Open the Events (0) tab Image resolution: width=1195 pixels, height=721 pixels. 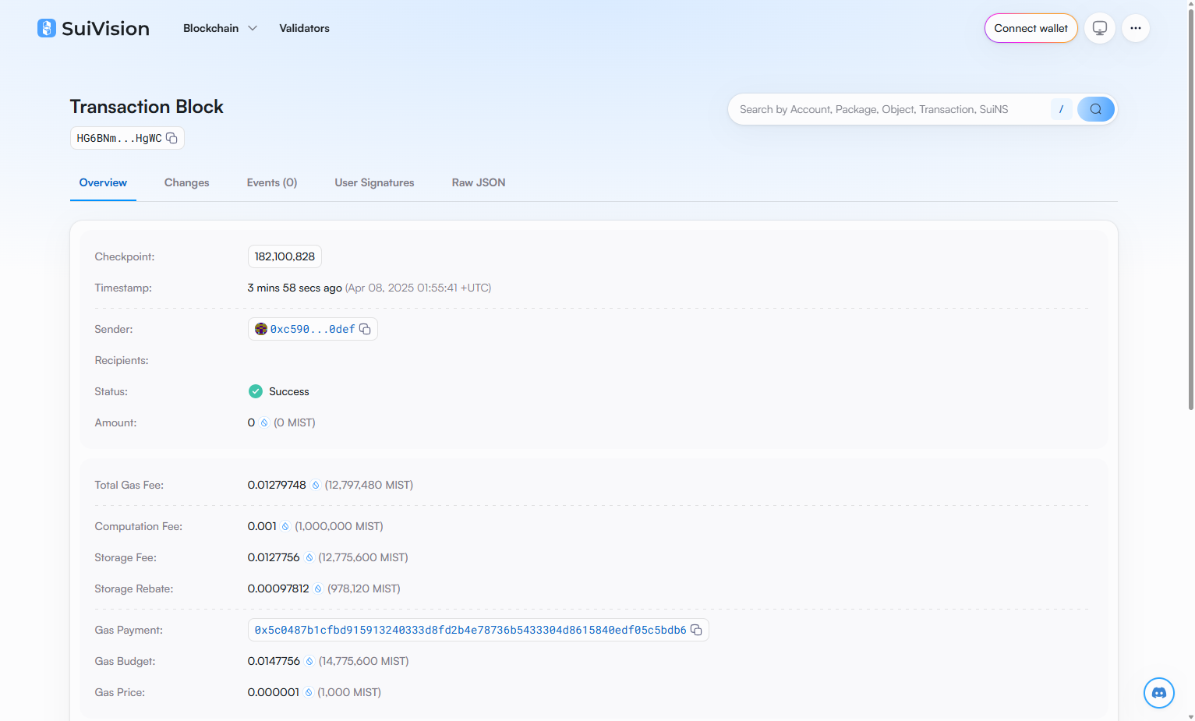coord(272,182)
